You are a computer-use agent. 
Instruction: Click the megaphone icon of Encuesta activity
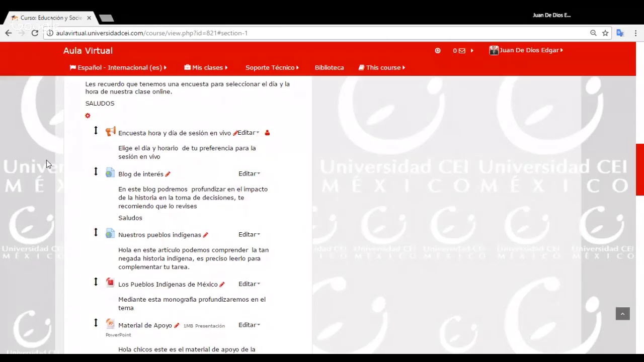(x=110, y=132)
